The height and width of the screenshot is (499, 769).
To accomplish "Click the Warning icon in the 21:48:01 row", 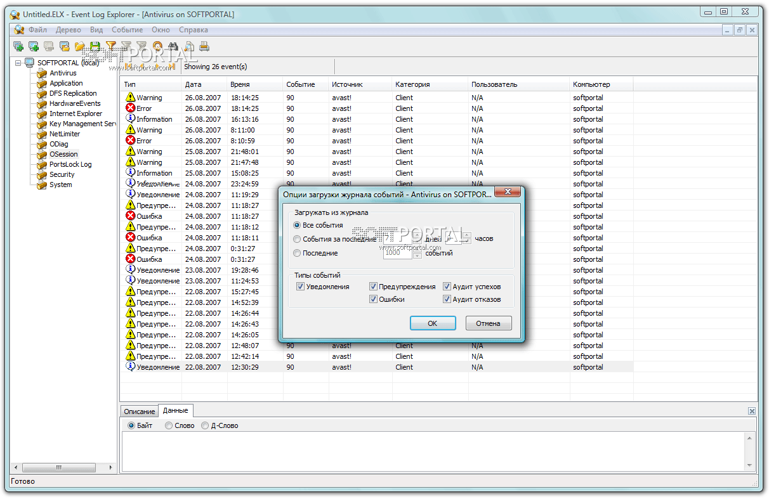I will pos(131,151).
